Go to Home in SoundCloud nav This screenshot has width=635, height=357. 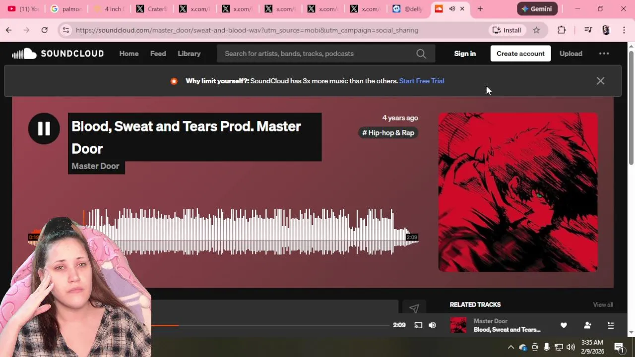tap(129, 54)
